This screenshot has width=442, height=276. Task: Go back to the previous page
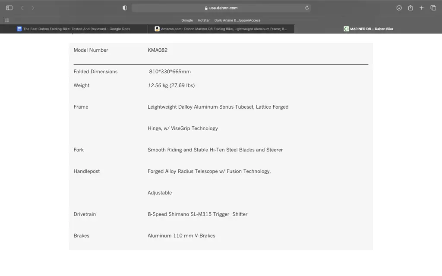click(x=22, y=8)
